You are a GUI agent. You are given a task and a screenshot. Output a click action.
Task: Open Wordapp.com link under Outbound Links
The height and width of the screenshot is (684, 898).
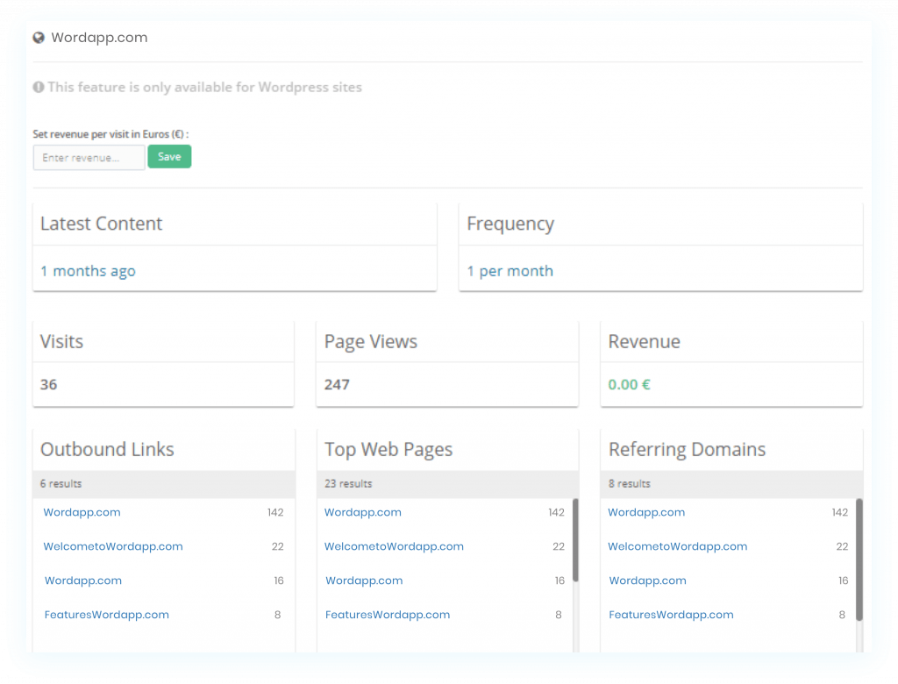pos(82,512)
